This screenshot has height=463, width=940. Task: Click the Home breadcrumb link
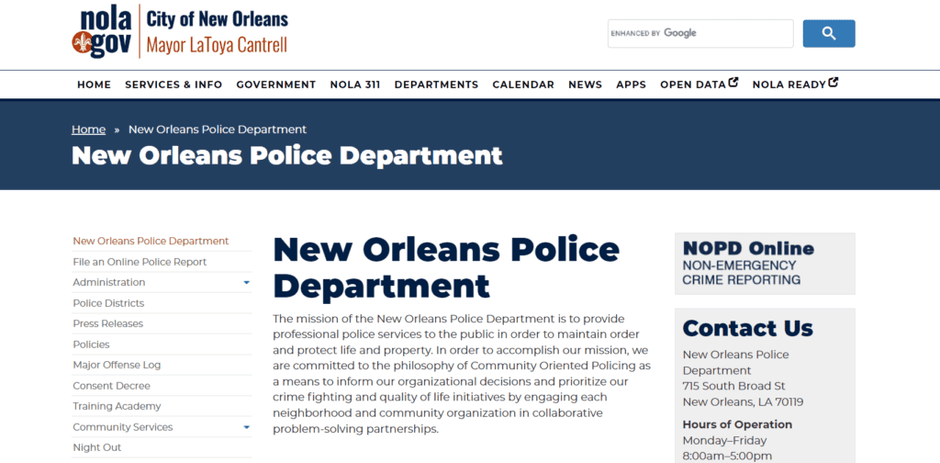click(x=89, y=130)
